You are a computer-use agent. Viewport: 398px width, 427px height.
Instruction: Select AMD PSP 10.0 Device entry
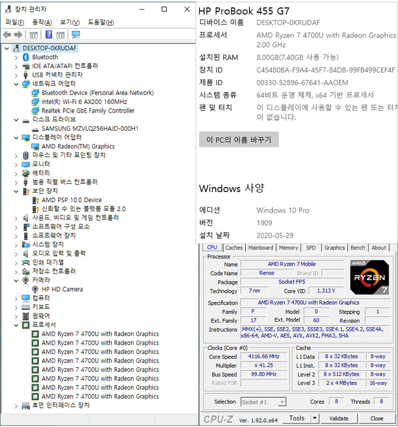click(x=72, y=200)
